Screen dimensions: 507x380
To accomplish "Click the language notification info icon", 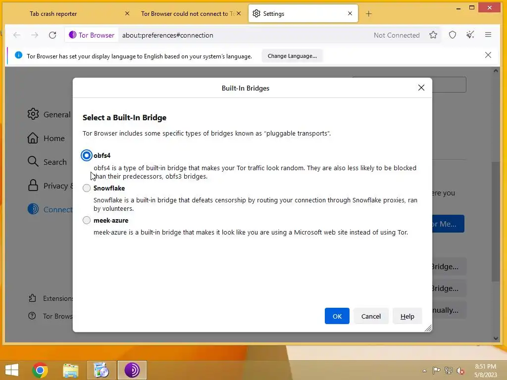I will [18, 55].
